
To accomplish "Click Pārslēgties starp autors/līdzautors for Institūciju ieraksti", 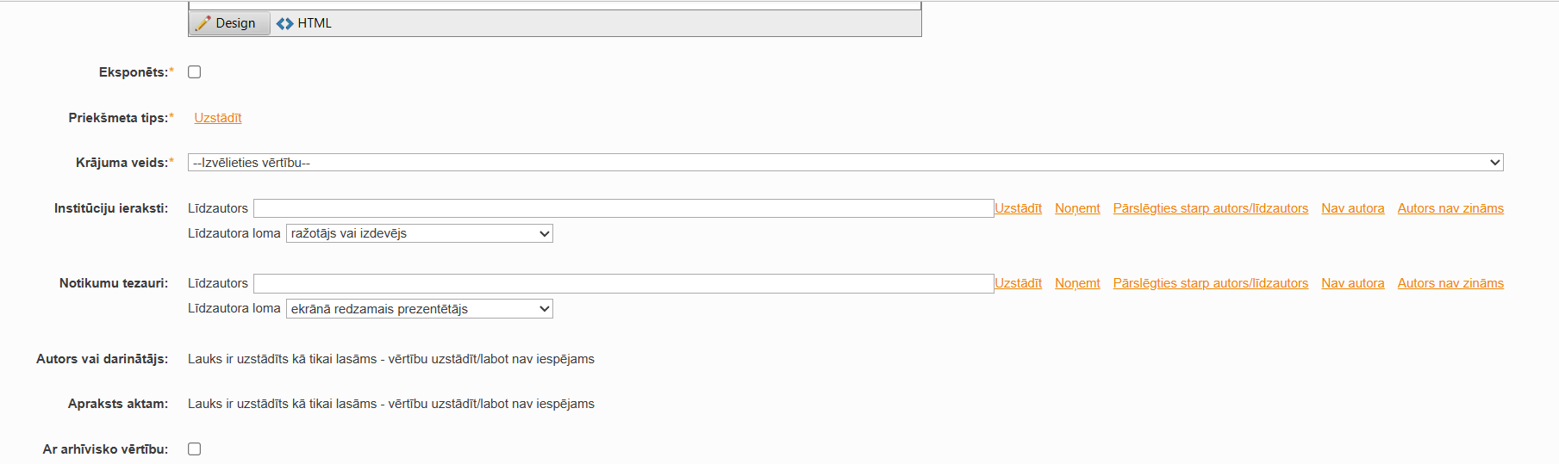I will pyautogui.click(x=1210, y=208).
